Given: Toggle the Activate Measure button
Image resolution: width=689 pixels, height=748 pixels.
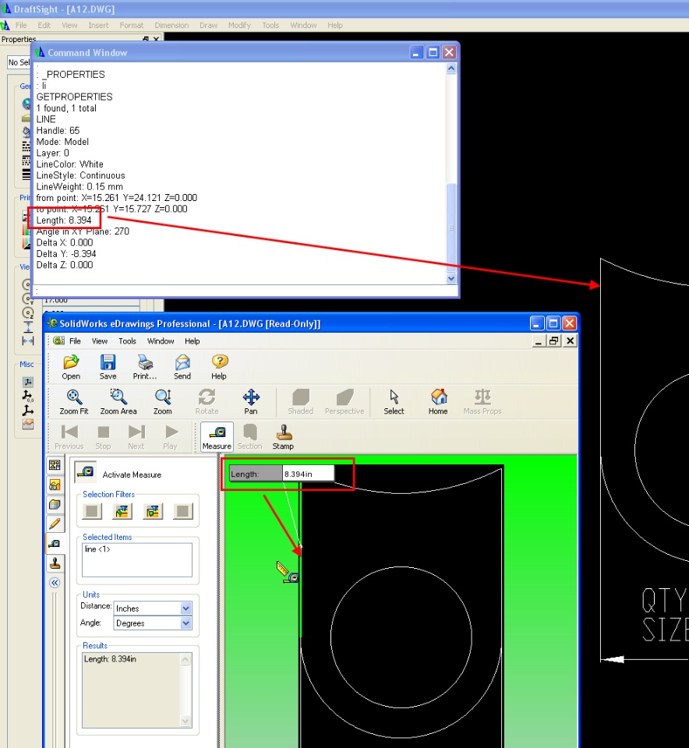Looking at the screenshot, I should click(86, 473).
